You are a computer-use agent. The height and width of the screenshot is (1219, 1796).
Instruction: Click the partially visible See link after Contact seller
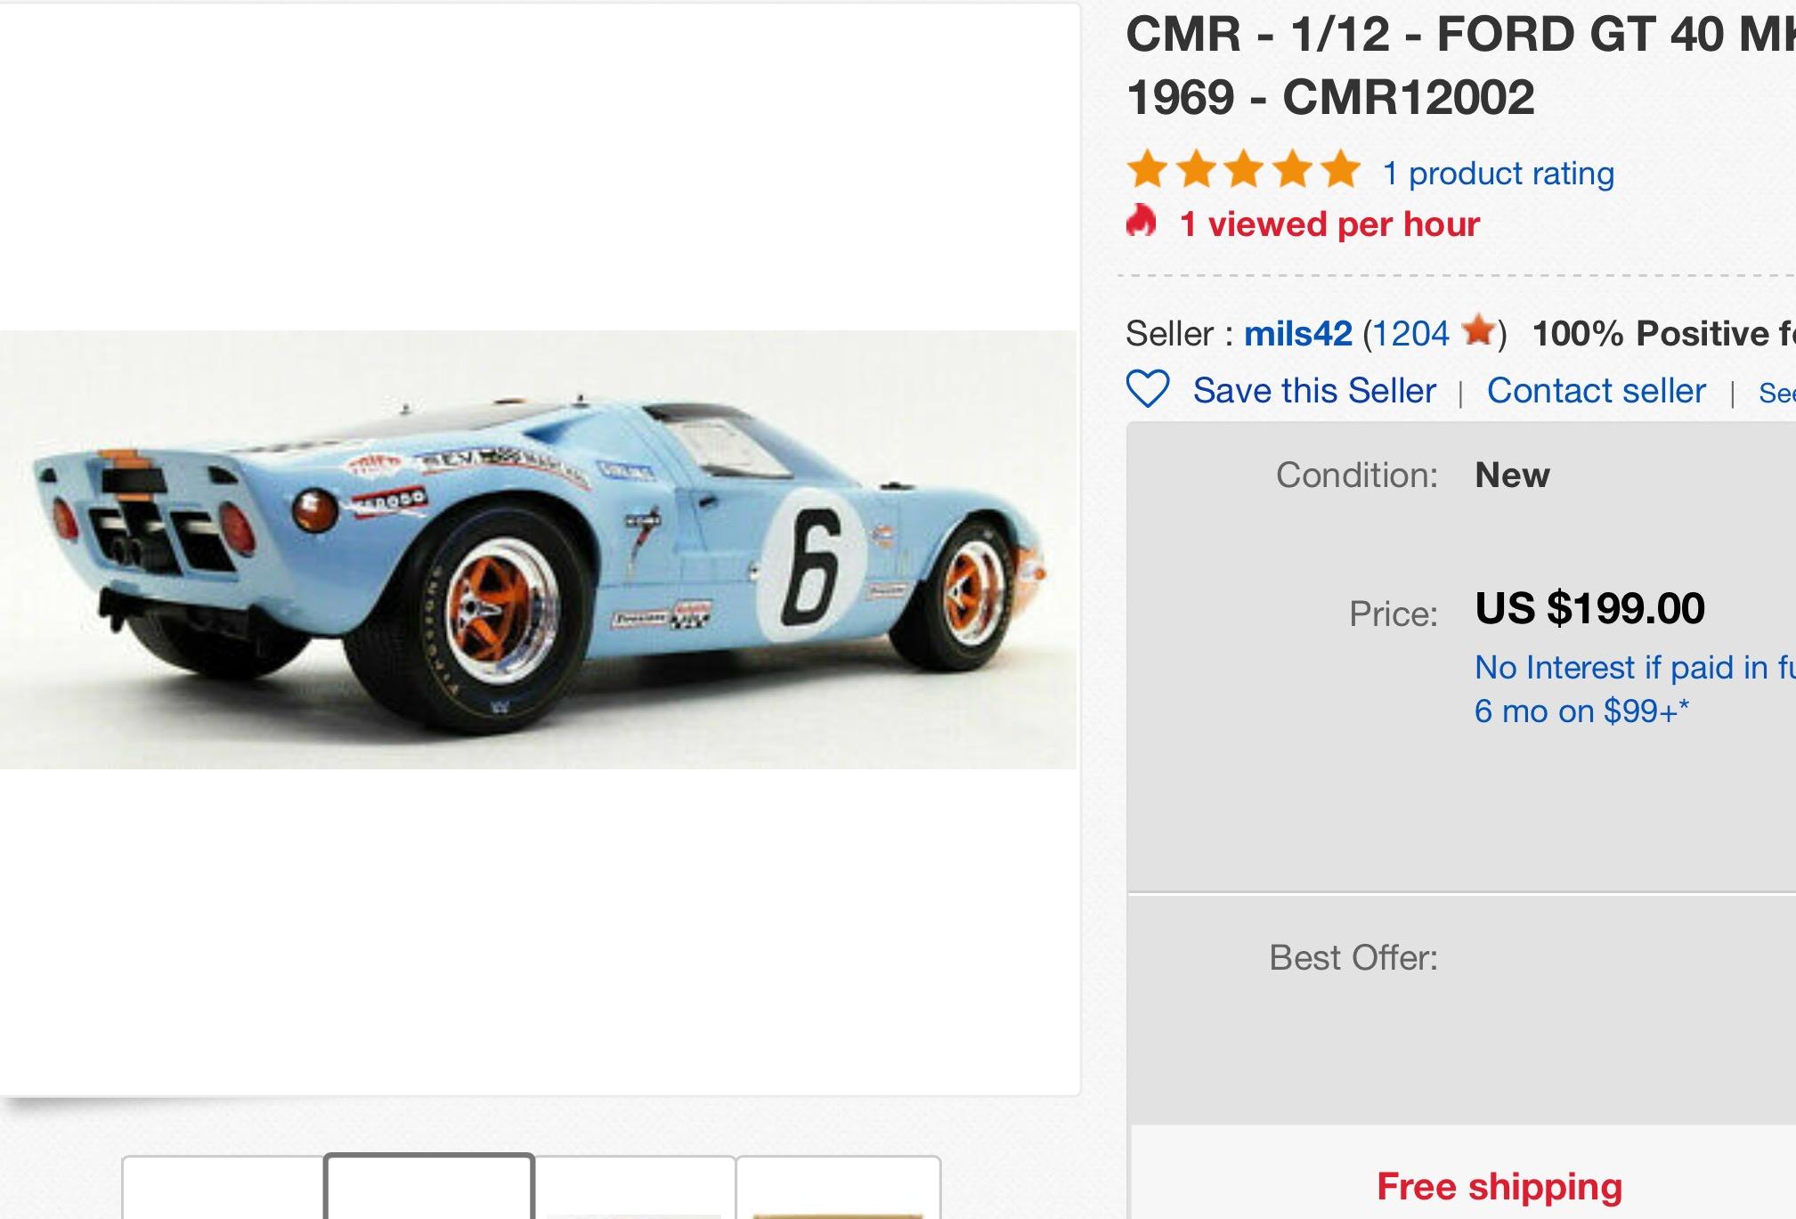1776,393
